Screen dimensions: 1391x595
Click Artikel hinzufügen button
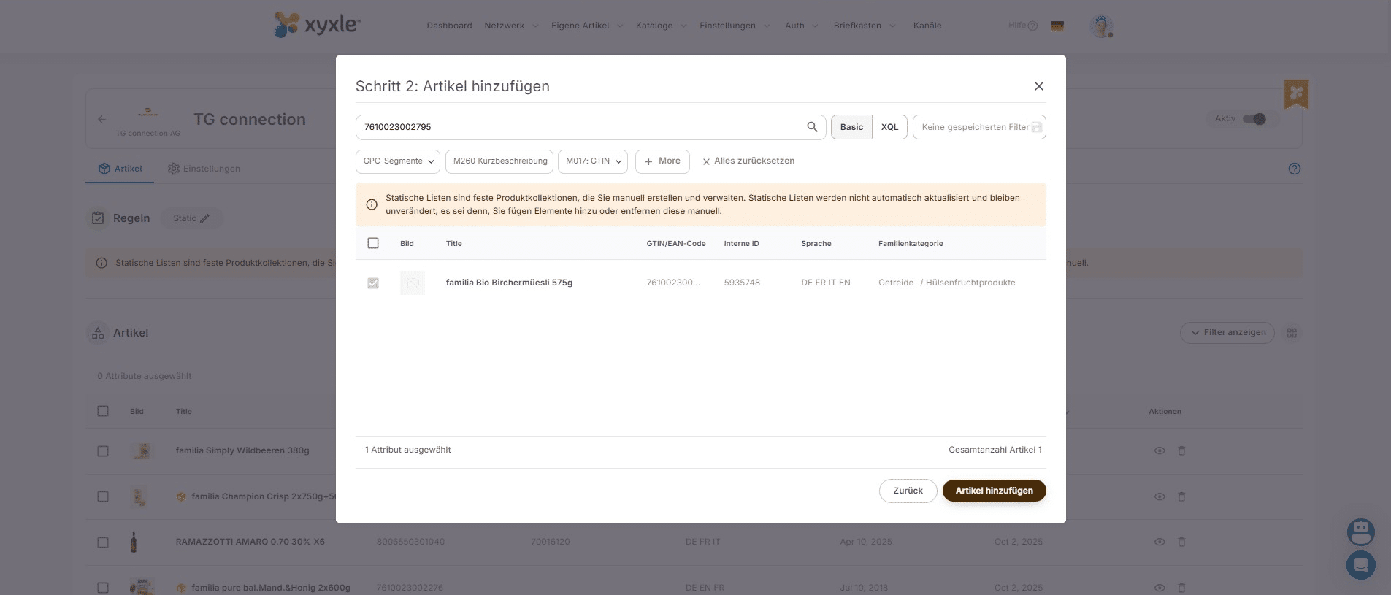tap(995, 491)
